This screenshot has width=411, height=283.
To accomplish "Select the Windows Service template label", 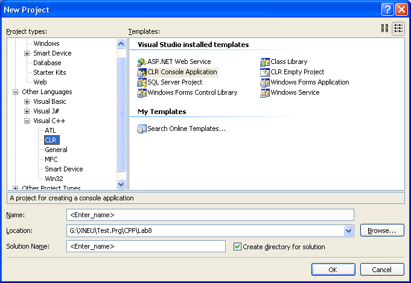I will click(295, 92).
